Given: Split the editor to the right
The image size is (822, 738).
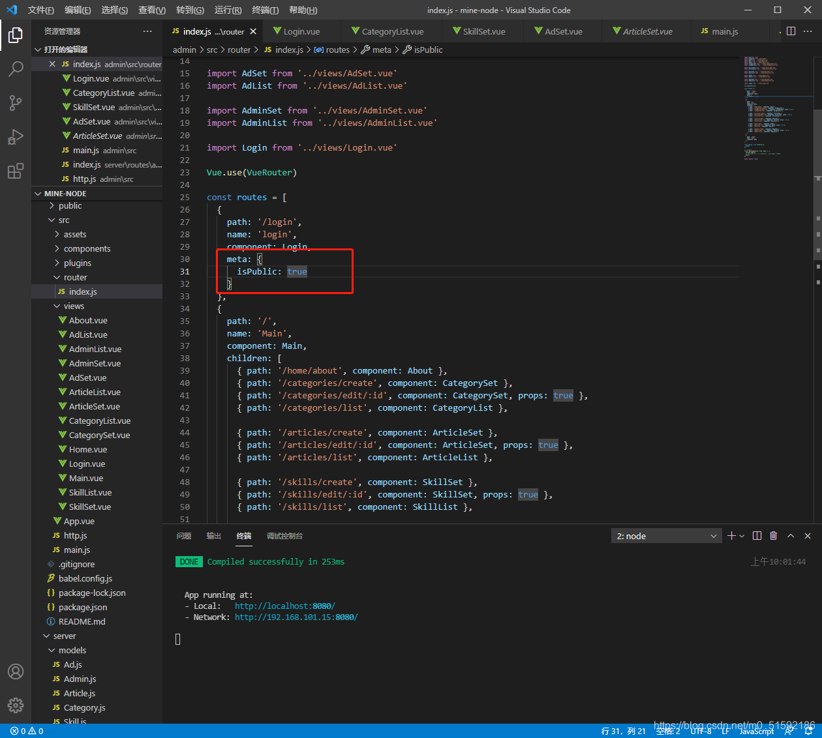Looking at the screenshot, I should [791, 31].
